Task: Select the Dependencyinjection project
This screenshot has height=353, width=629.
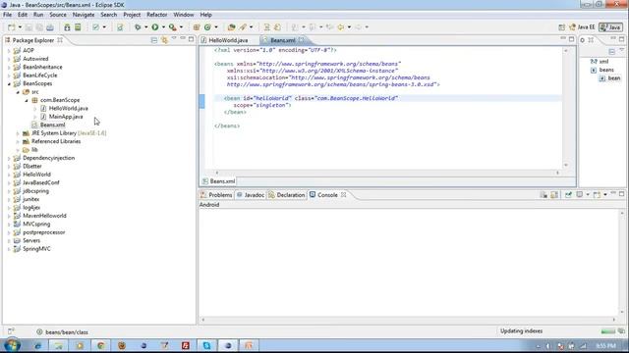Action: 48,158
